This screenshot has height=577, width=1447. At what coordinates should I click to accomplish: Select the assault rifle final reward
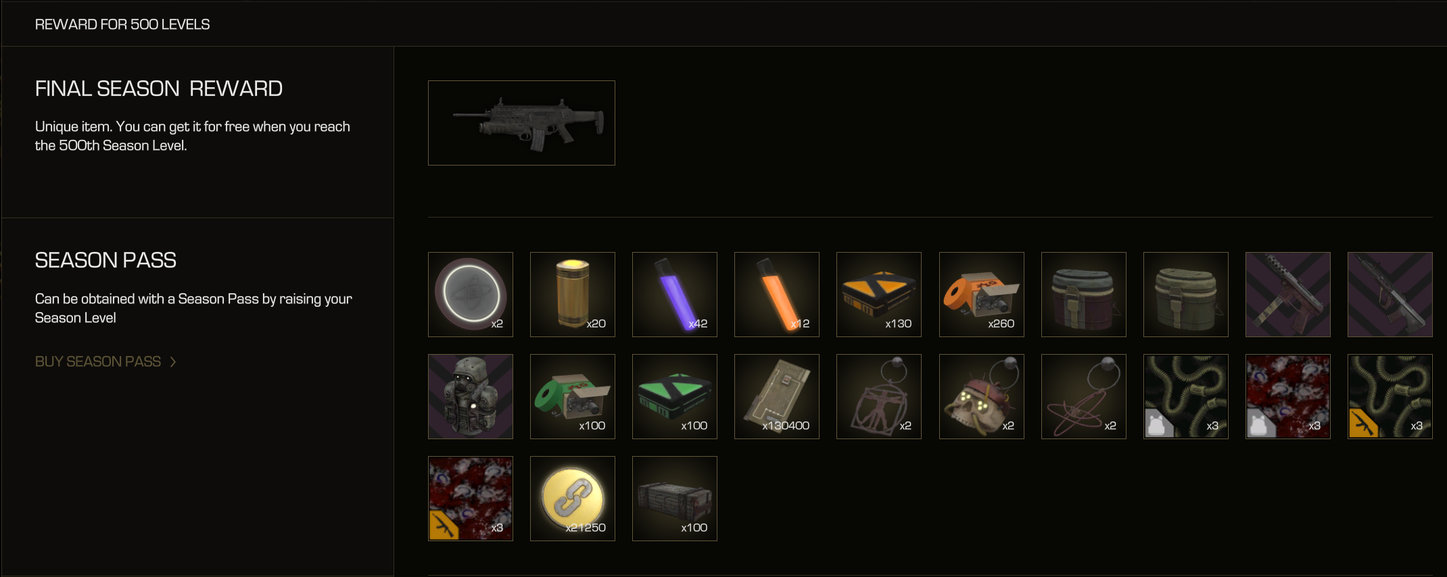click(x=521, y=123)
